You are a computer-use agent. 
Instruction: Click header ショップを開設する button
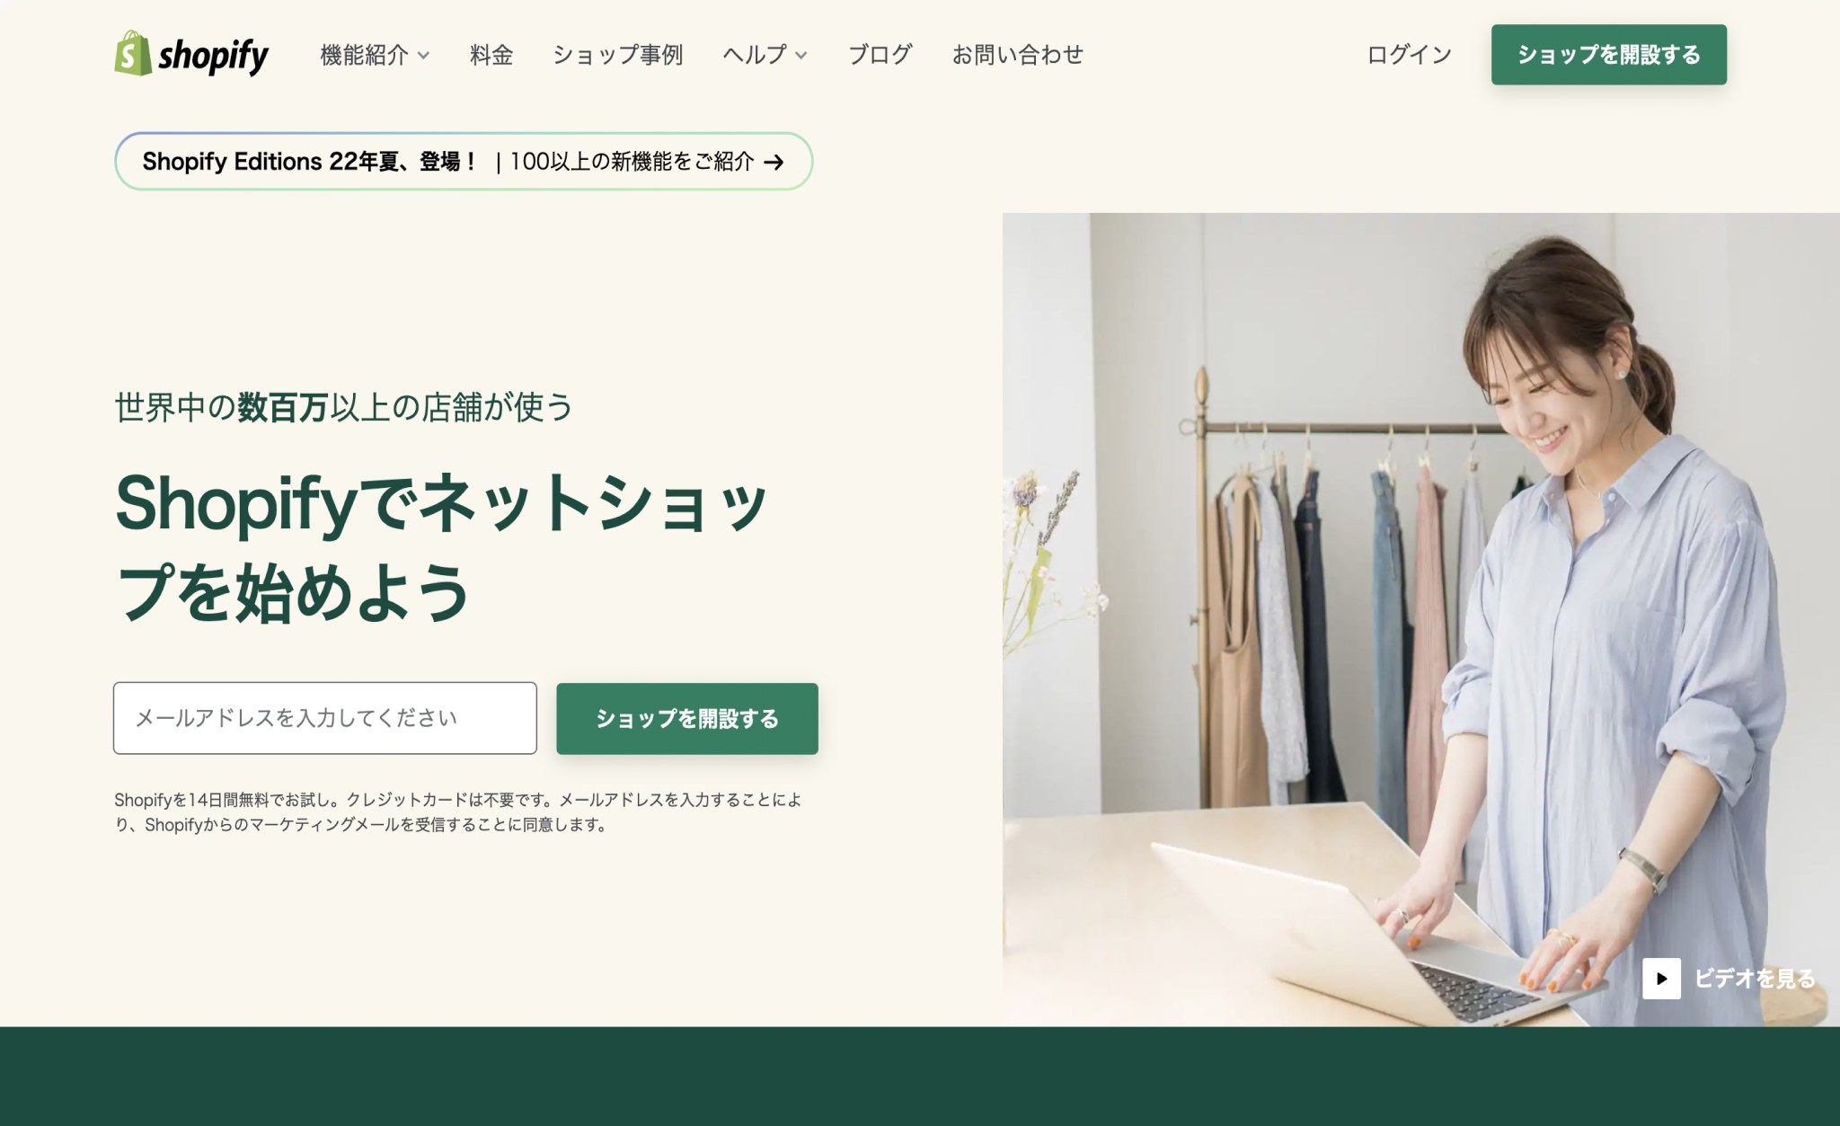(1609, 55)
